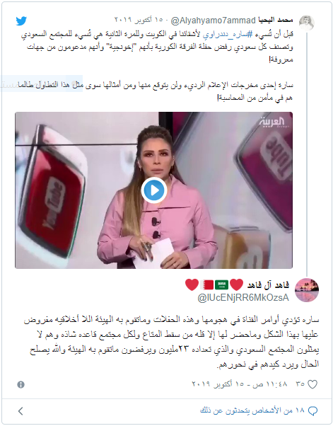Open Mohammed Alyahya's profile avatar

point(307,23)
